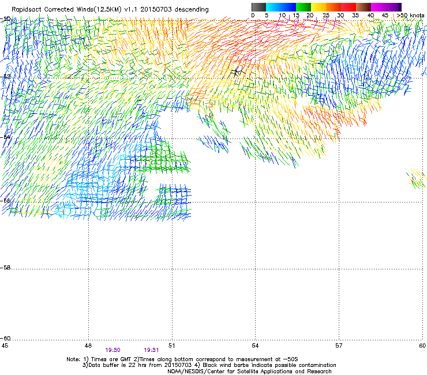427x375 pixels.
Task: Click longitude label '48' on bottom axis
Action: [x=88, y=346]
